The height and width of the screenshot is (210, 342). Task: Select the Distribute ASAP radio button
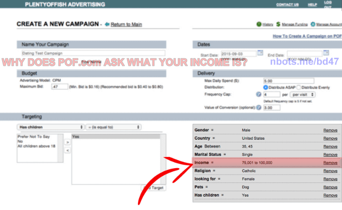click(265, 88)
